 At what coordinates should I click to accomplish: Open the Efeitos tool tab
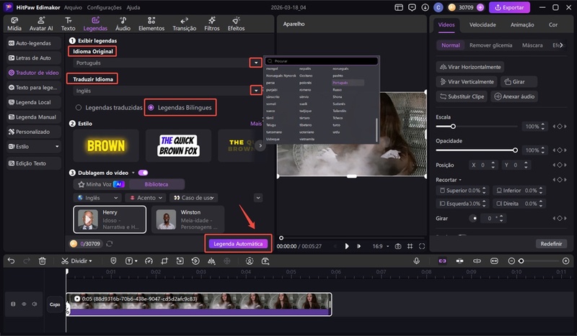coord(236,24)
